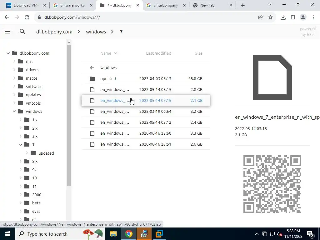Screen dimensions: 320x240
Task: Click the QR code image
Action: coord(272,184)
